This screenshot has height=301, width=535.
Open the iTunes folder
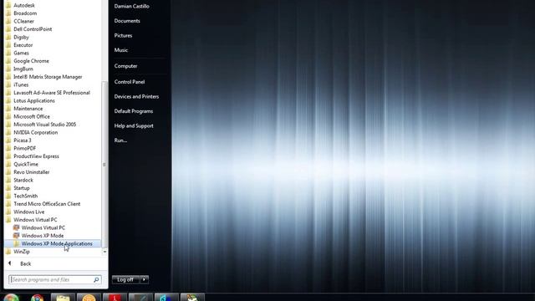click(21, 84)
